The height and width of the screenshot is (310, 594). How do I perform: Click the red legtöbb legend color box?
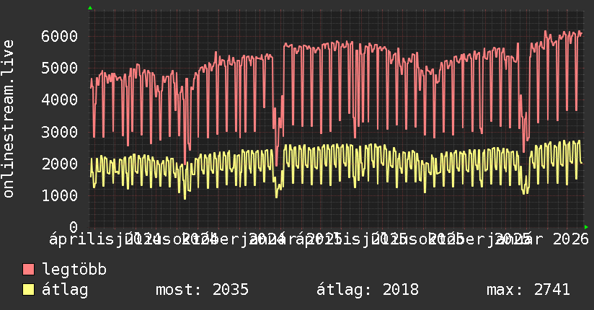click(x=29, y=270)
